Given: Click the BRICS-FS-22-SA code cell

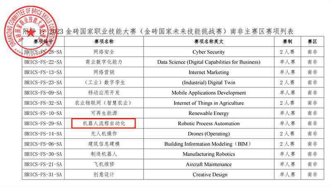Looking at the screenshot, I should [43, 62].
